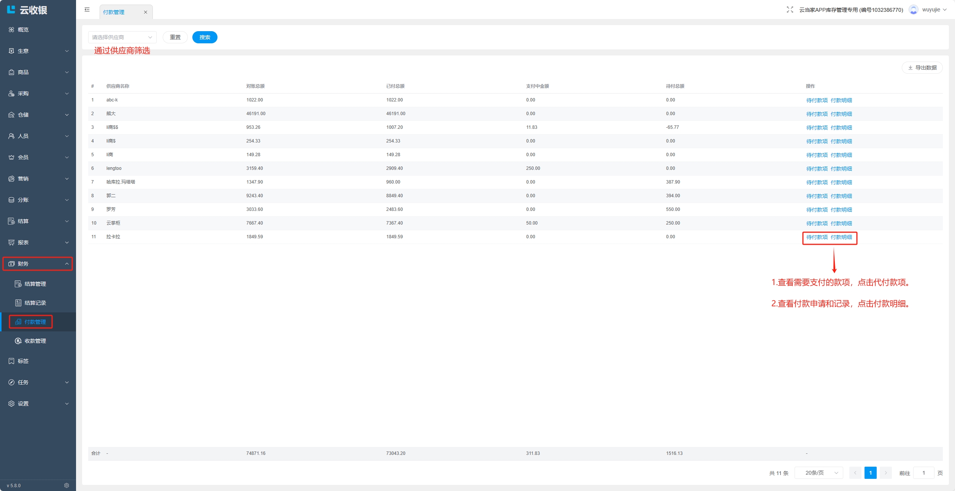Image resolution: width=955 pixels, height=491 pixels.
Task: Open 概览 overview in the sidebar
Action: click(x=23, y=30)
